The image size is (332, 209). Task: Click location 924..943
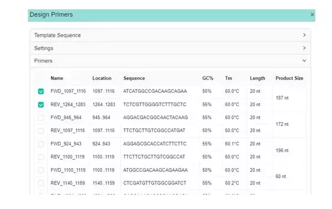[101, 144]
